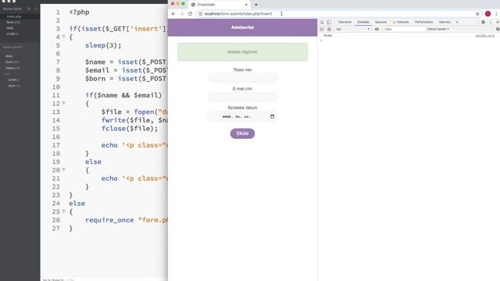The width and height of the screenshot is (500, 281).
Task: Open the console context 'top' dropdown
Action: (x=353, y=29)
